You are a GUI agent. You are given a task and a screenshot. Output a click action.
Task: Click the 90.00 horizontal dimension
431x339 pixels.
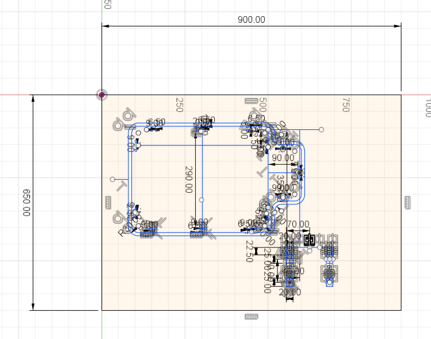[x=283, y=158]
